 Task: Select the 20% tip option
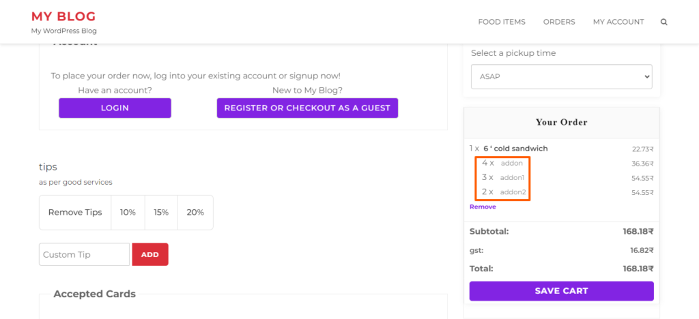[195, 213]
